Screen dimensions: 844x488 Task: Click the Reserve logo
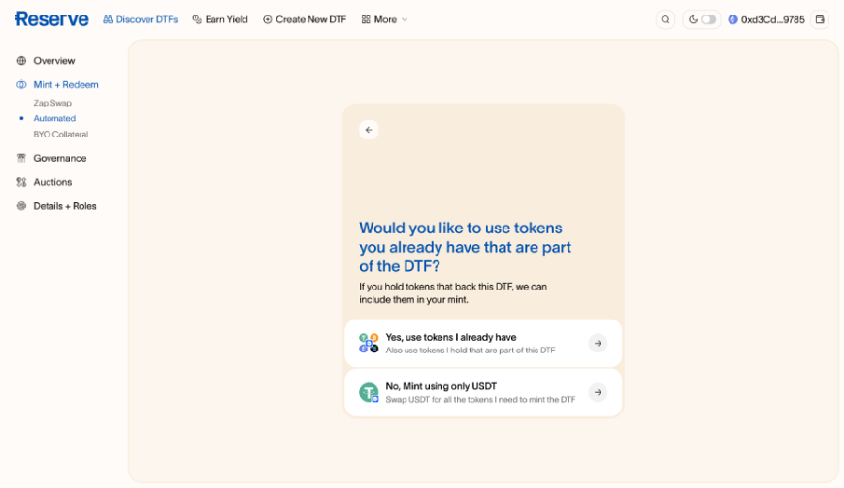point(51,19)
